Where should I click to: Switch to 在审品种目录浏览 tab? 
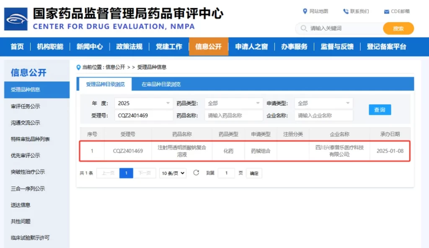tap(161, 84)
